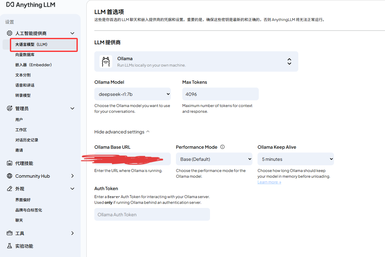Open 聊天 appearance settings
This screenshot has height=257, width=385.
19,220
